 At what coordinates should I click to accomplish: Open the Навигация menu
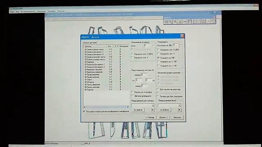[41, 11]
